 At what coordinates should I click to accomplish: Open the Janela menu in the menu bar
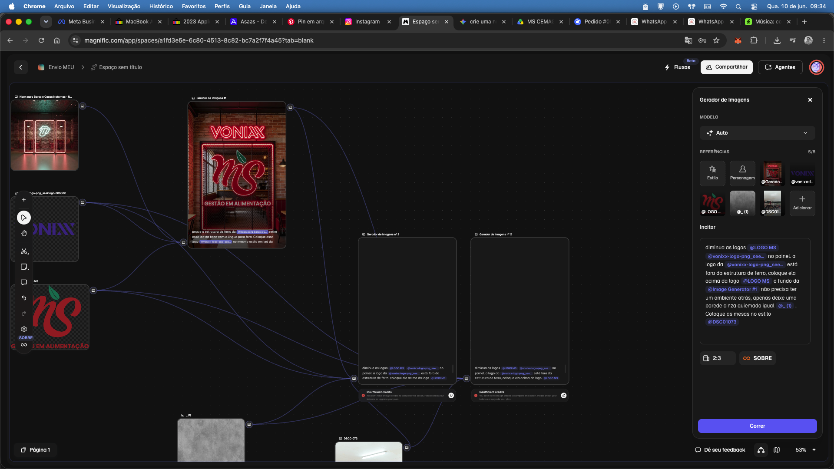(x=268, y=6)
